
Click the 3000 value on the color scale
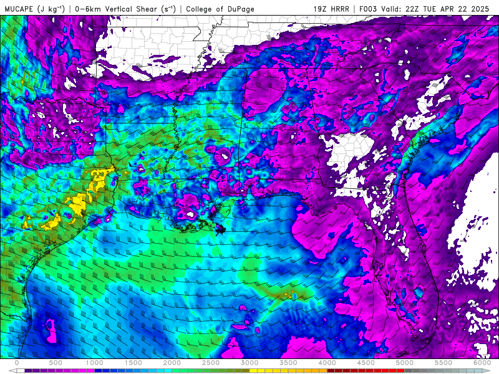point(250,363)
